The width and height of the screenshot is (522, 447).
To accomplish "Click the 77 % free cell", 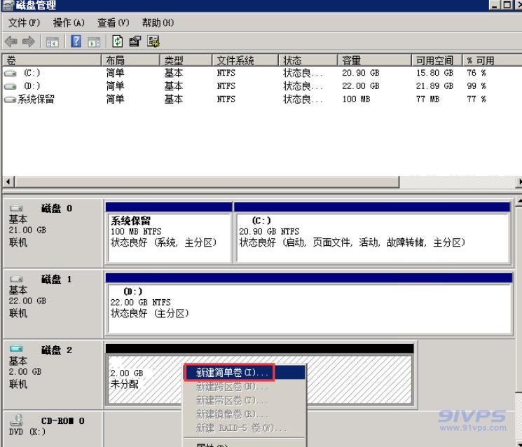I will point(476,99).
